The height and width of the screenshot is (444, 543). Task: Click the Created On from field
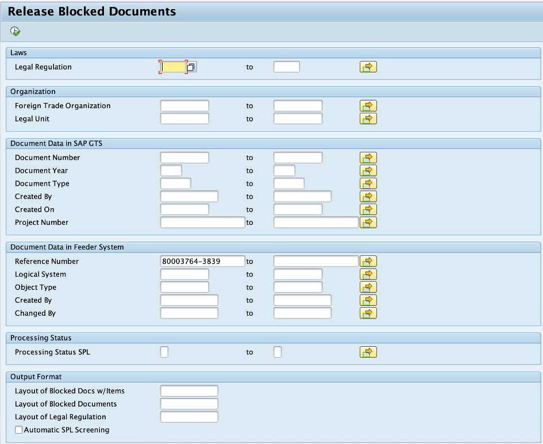click(x=184, y=209)
